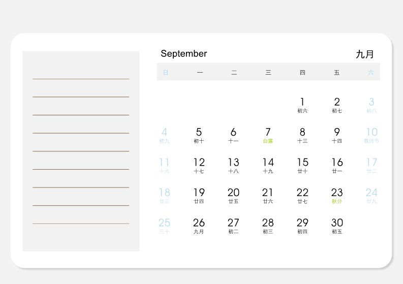The height and width of the screenshot is (284, 403).
Task: Select Sunday September 4
Action: tap(164, 136)
